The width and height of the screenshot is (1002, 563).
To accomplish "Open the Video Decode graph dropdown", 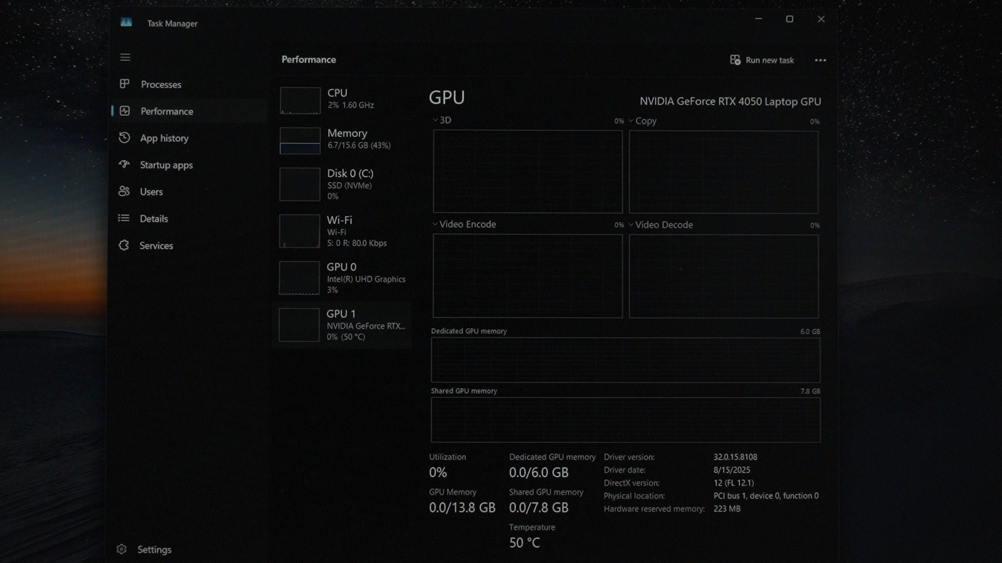I will pos(631,225).
